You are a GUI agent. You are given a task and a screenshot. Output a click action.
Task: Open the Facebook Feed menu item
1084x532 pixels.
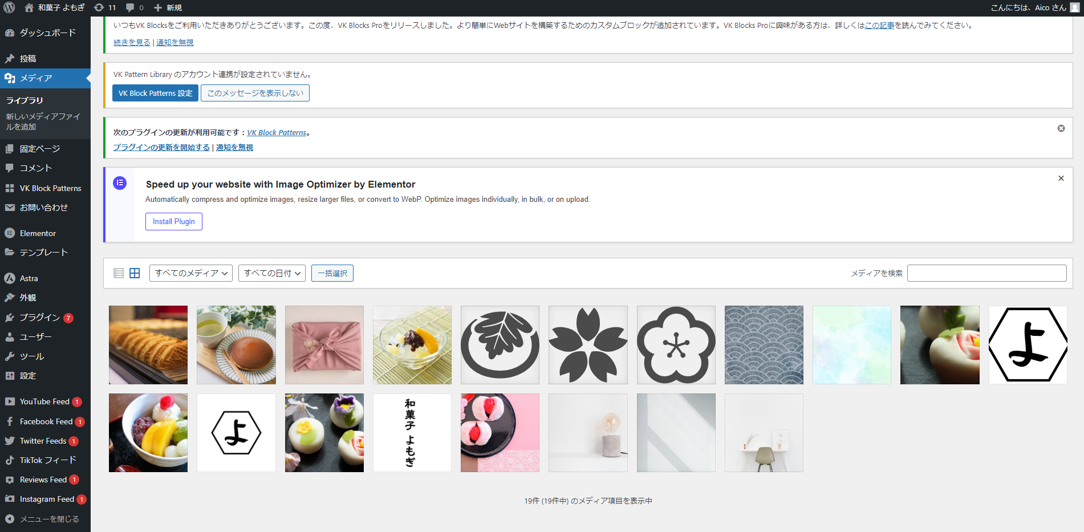[x=45, y=421]
